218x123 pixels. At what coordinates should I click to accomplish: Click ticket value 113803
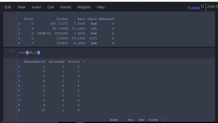[x=62, y=38]
